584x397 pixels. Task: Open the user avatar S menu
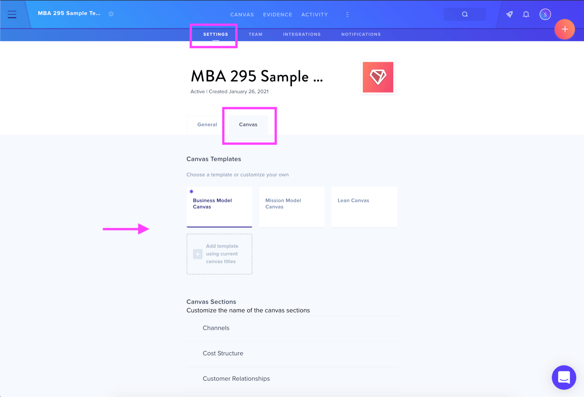click(x=545, y=14)
